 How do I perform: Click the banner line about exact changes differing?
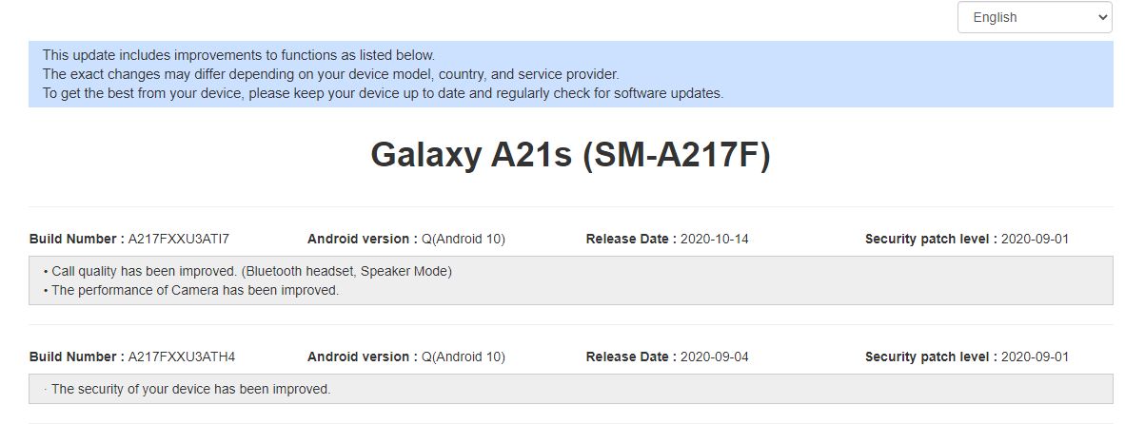point(330,74)
